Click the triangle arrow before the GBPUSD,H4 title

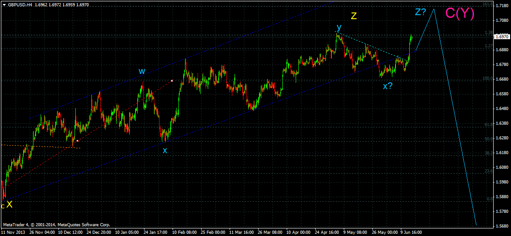pyautogui.click(x=4, y=5)
